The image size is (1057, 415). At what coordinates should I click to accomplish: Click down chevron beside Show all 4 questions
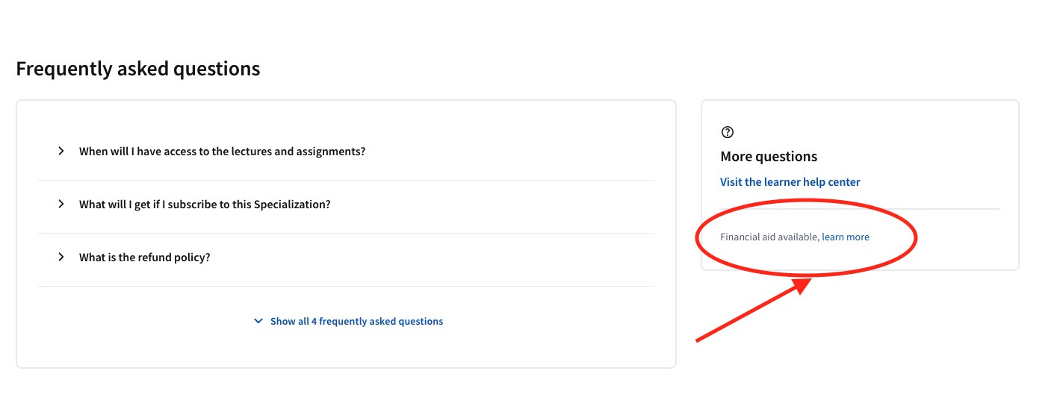pos(258,321)
